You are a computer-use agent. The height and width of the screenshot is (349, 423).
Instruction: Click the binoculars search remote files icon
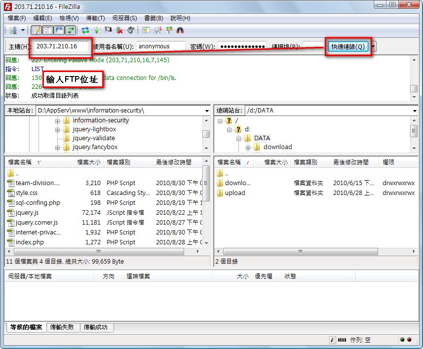(180, 30)
